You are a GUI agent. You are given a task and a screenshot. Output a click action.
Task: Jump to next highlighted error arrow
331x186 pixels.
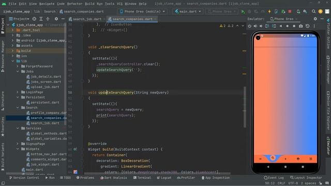pyautogui.click(x=243, y=26)
